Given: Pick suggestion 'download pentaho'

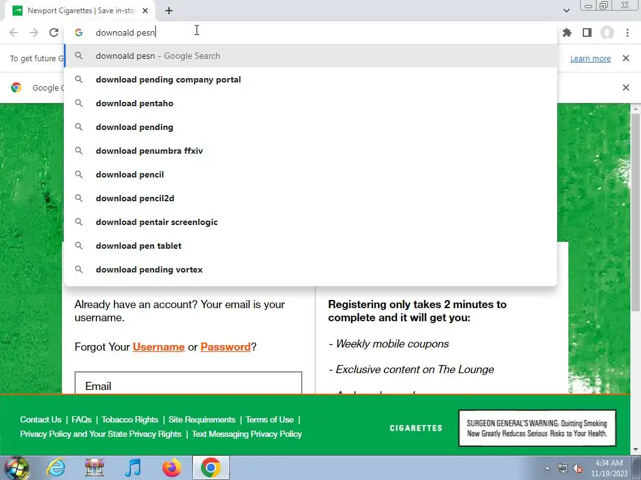Looking at the screenshot, I should click(310, 103).
